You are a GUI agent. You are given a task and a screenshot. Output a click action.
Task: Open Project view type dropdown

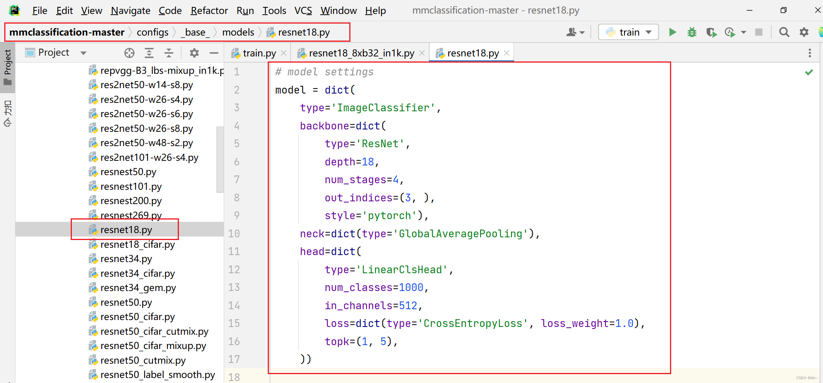(x=83, y=53)
